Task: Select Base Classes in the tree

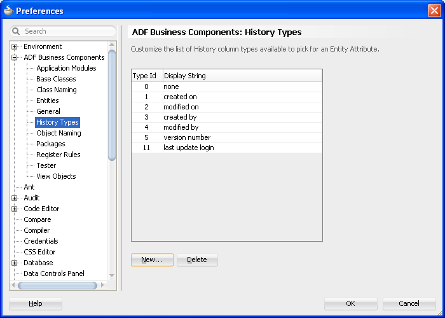Action: click(x=56, y=79)
